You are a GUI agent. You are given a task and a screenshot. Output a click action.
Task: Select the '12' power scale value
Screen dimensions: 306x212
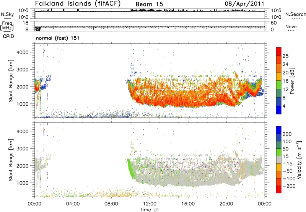pyautogui.click(x=285, y=90)
